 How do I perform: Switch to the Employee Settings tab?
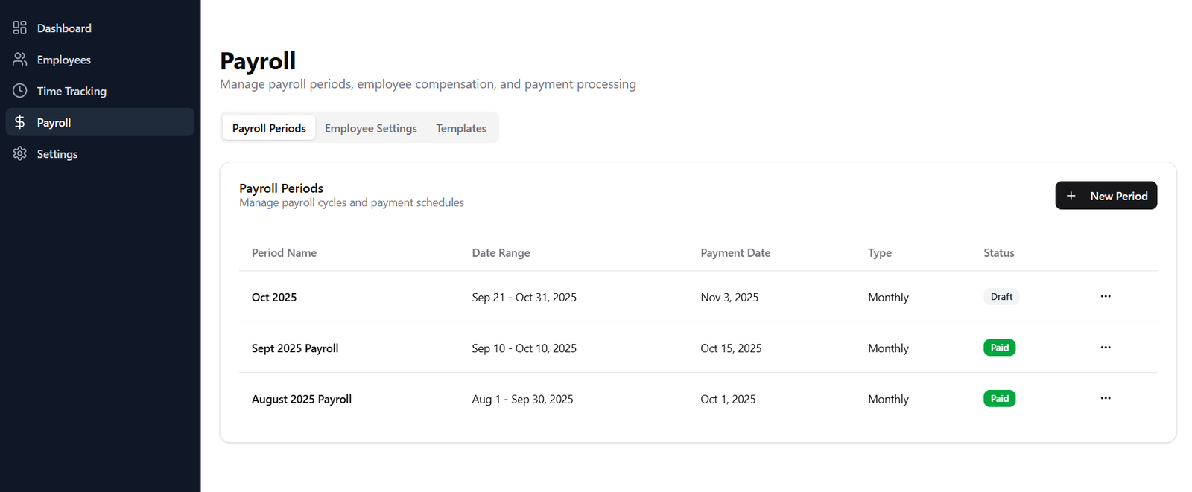click(x=371, y=128)
